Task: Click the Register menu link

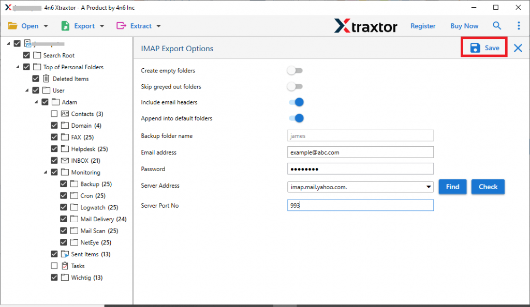Action: click(x=423, y=25)
